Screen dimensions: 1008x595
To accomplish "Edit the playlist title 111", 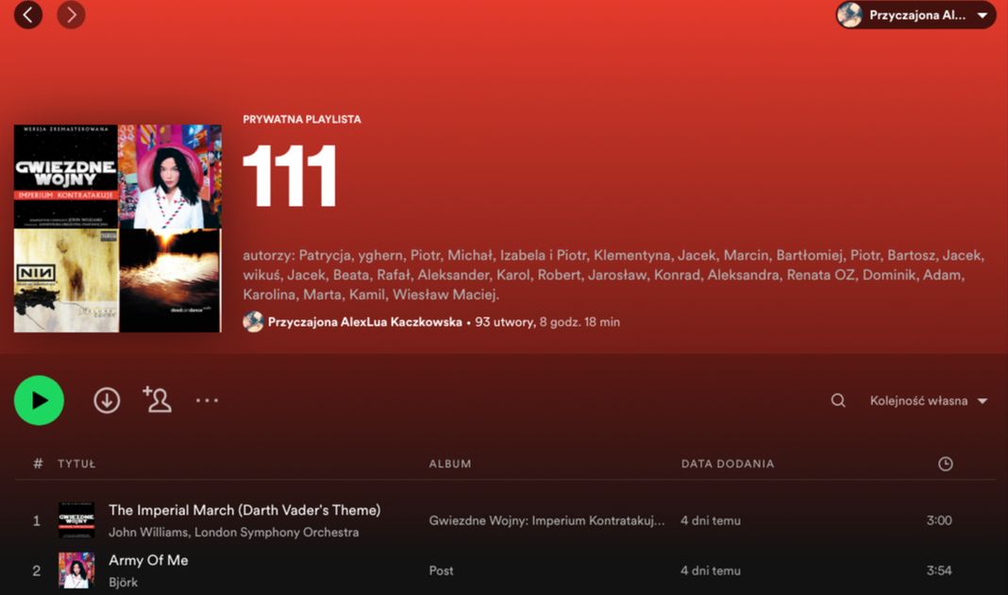I will pyautogui.click(x=291, y=177).
